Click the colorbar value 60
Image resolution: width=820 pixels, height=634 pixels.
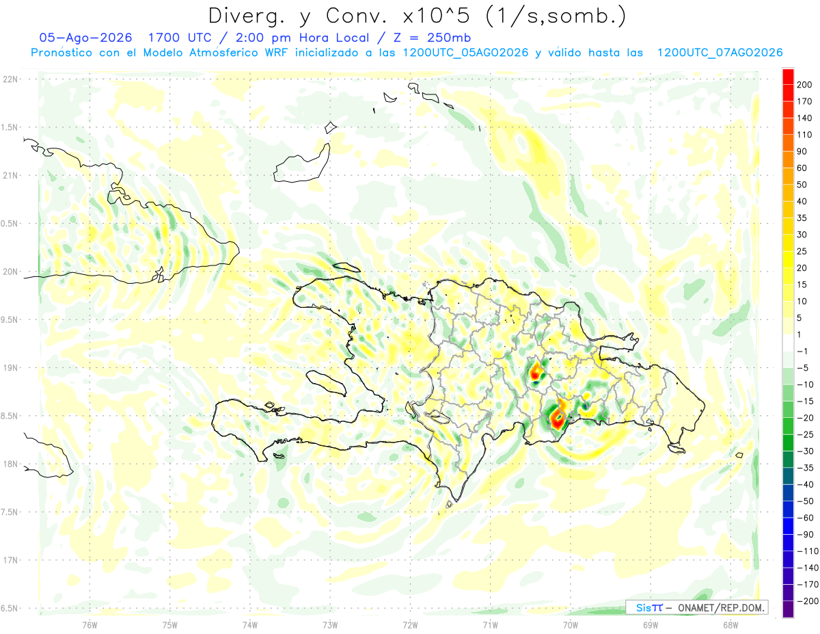click(x=802, y=168)
